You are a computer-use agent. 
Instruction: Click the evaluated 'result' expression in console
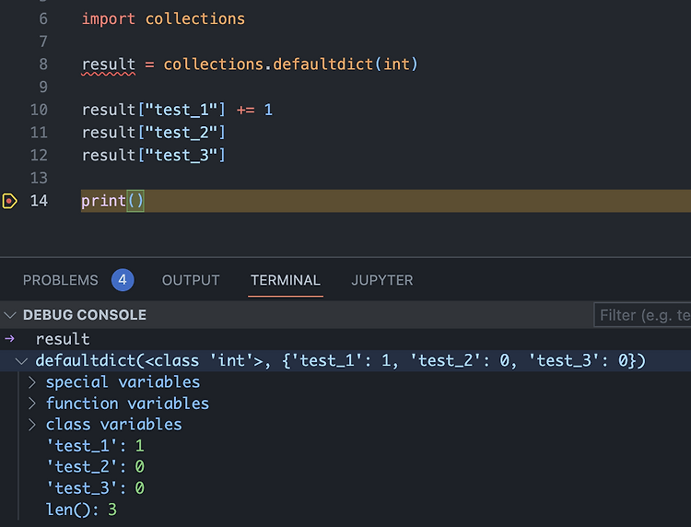tap(63, 339)
